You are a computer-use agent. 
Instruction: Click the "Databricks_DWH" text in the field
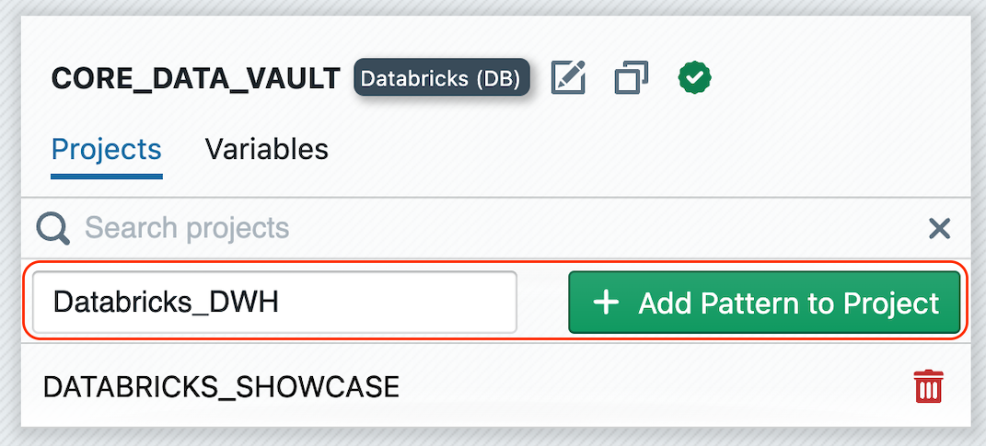pos(166,302)
